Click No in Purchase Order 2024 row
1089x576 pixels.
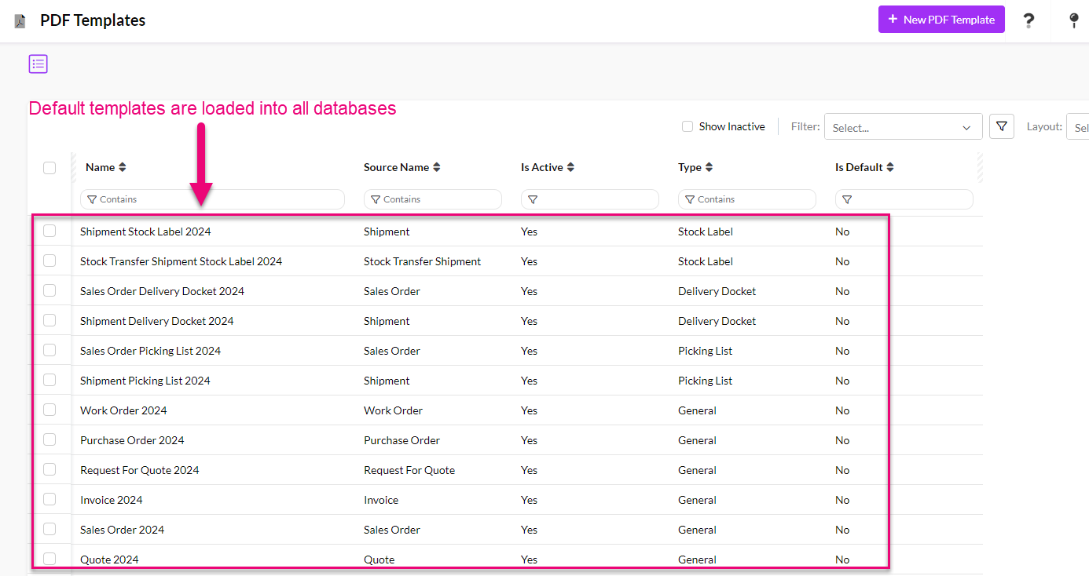point(842,440)
